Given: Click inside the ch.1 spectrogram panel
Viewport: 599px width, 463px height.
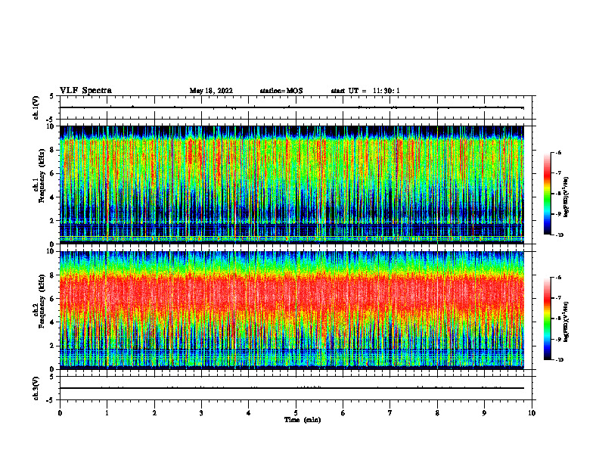Looking at the screenshot, I should click(292, 185).
